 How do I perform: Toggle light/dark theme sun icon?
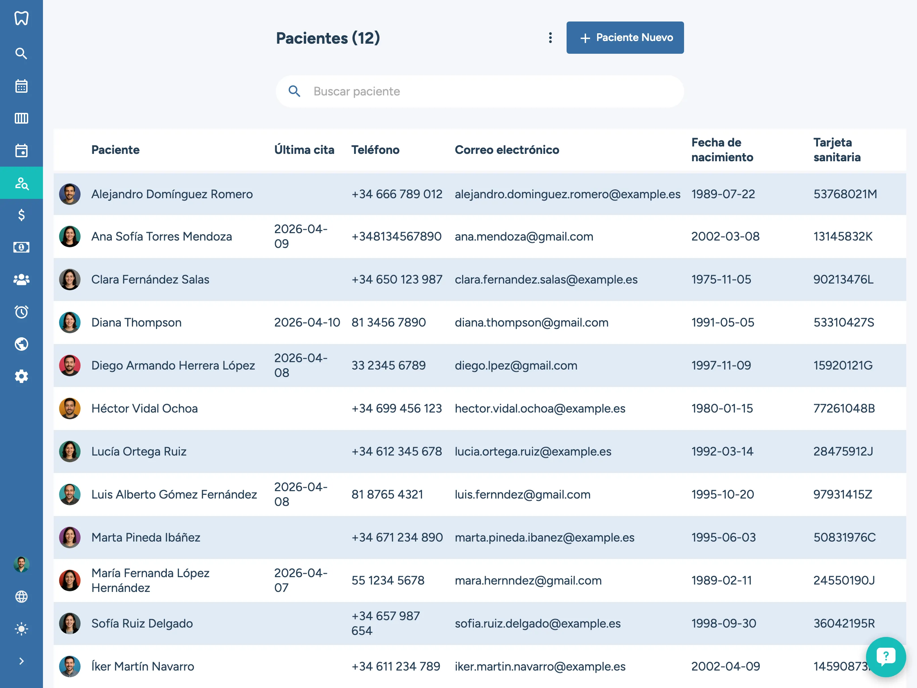tap(21, 629)
